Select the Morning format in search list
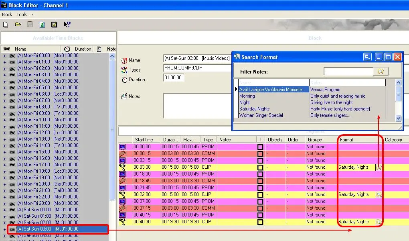 [247, 96]
